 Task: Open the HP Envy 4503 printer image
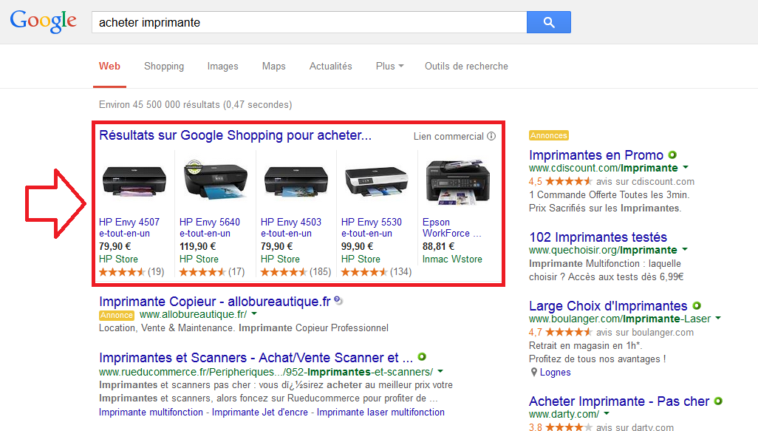(x=296, y=182)
